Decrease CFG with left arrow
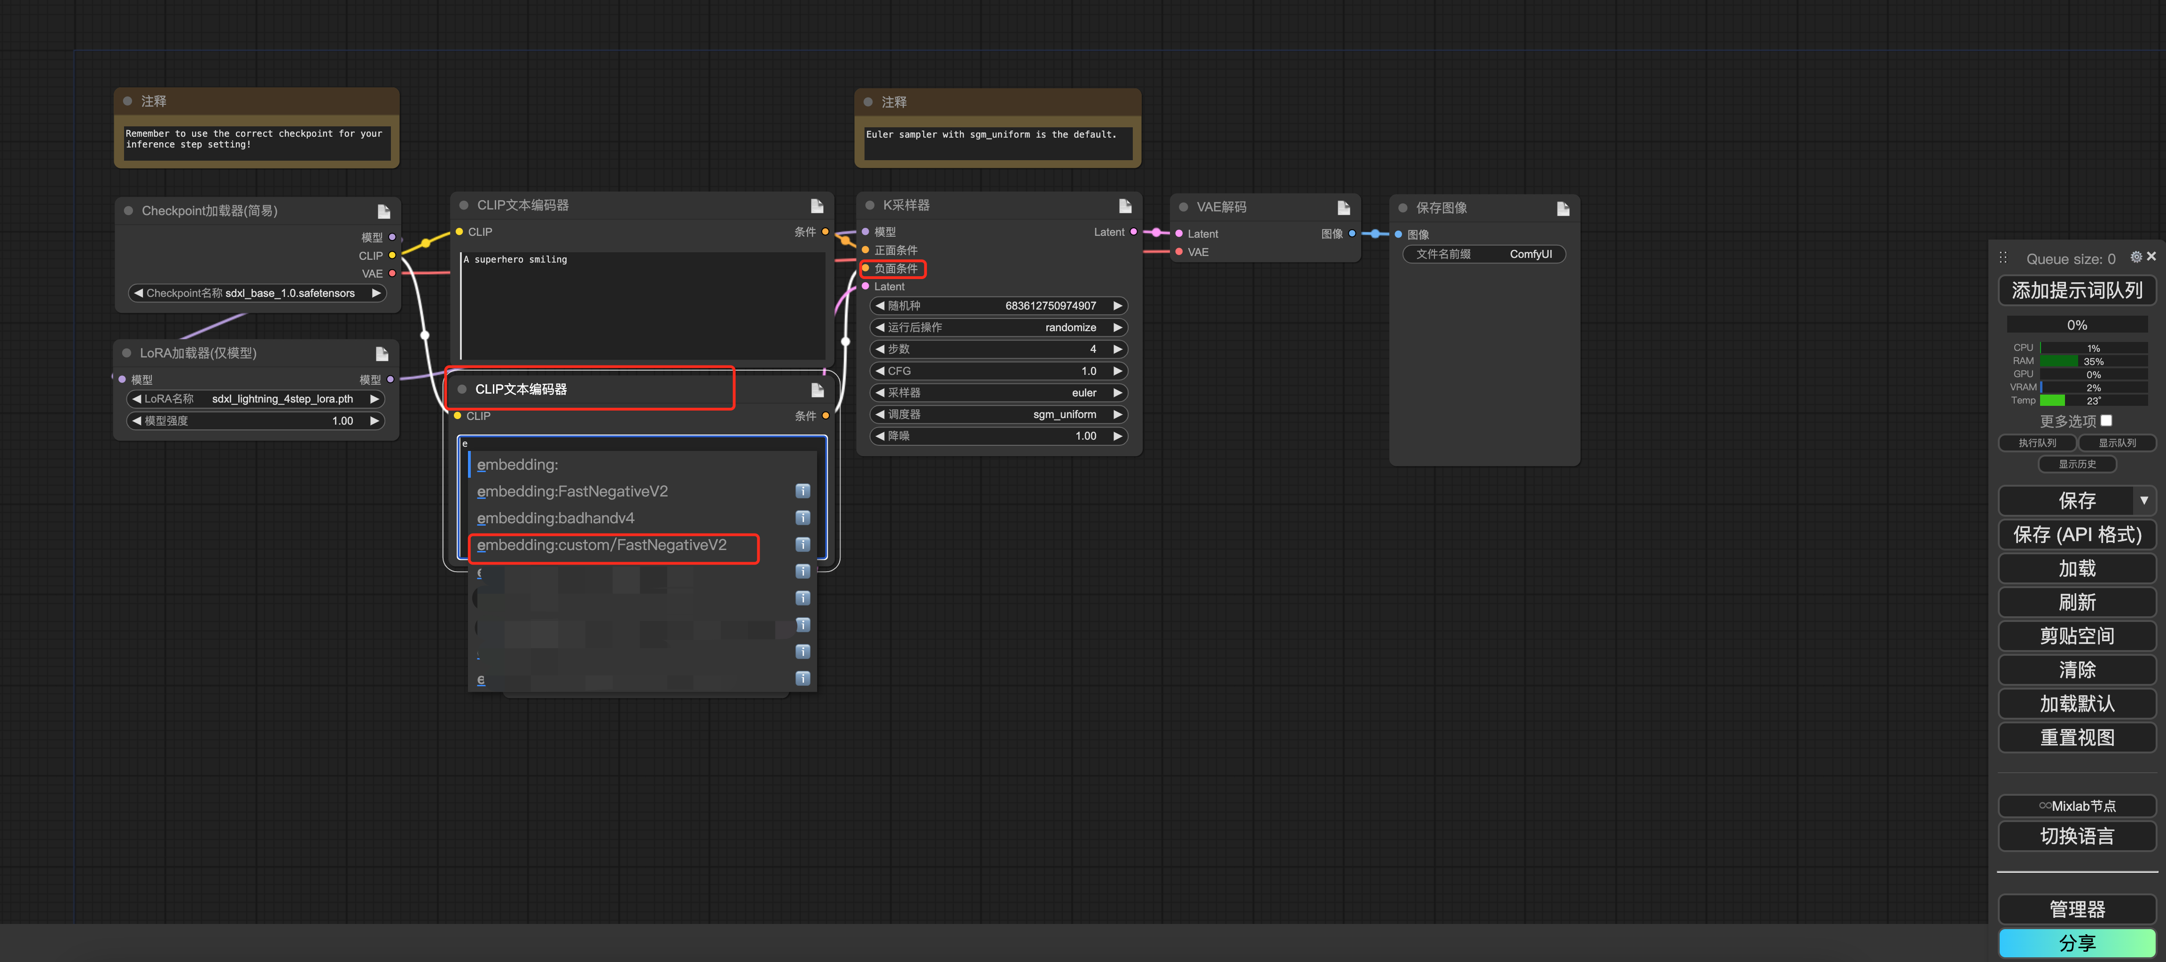 [x=880, y=371]
